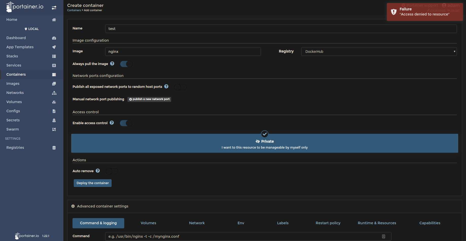Open Networks via its sidebar icon

pyautogui.click(x=54, y=93)
